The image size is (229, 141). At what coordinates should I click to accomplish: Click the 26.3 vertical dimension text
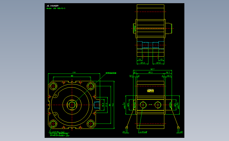click(x=103, y=105)
